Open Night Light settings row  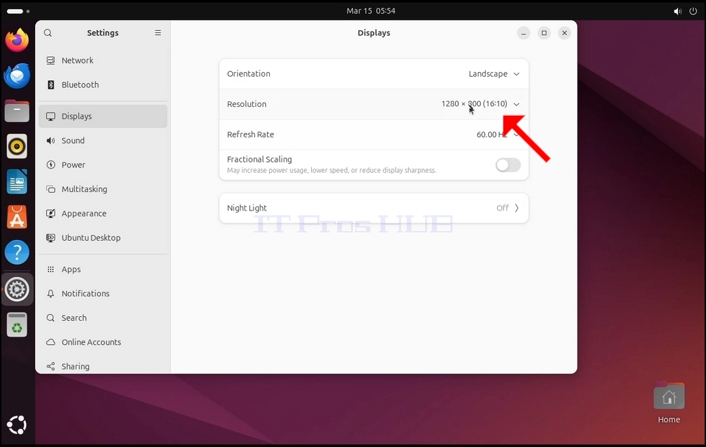[374, 208]
